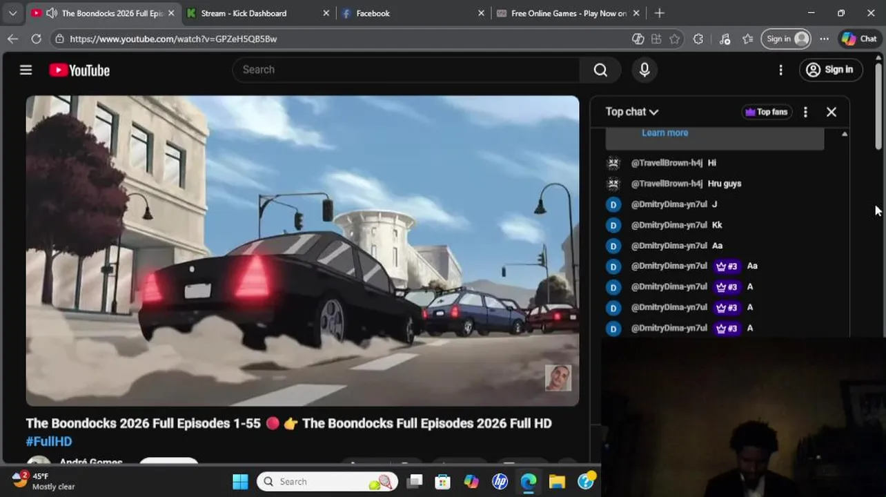Image resolution: width=886 pixels, height=497 pixels.
Task: Click the Edge icon on the taskbar
Action: click(529, 482)
